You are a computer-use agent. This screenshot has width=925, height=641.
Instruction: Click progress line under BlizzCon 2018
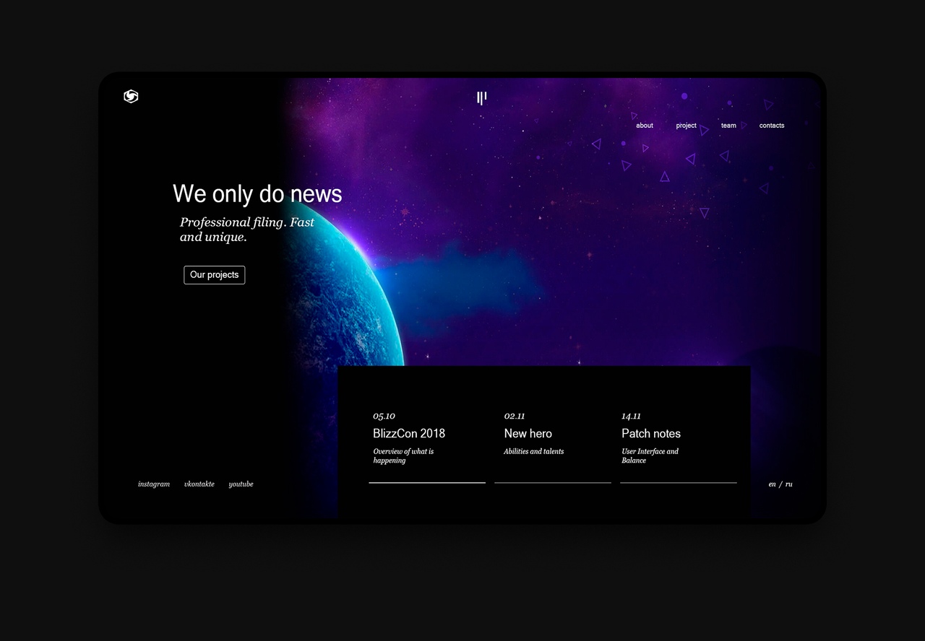[427, 482]
